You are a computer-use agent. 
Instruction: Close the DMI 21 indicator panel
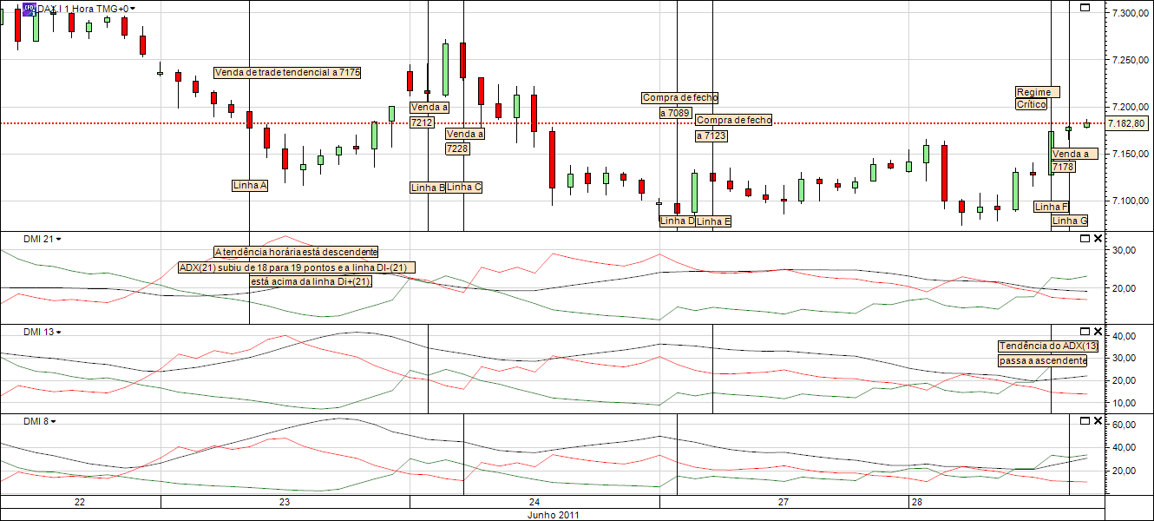coord(1098,237)
